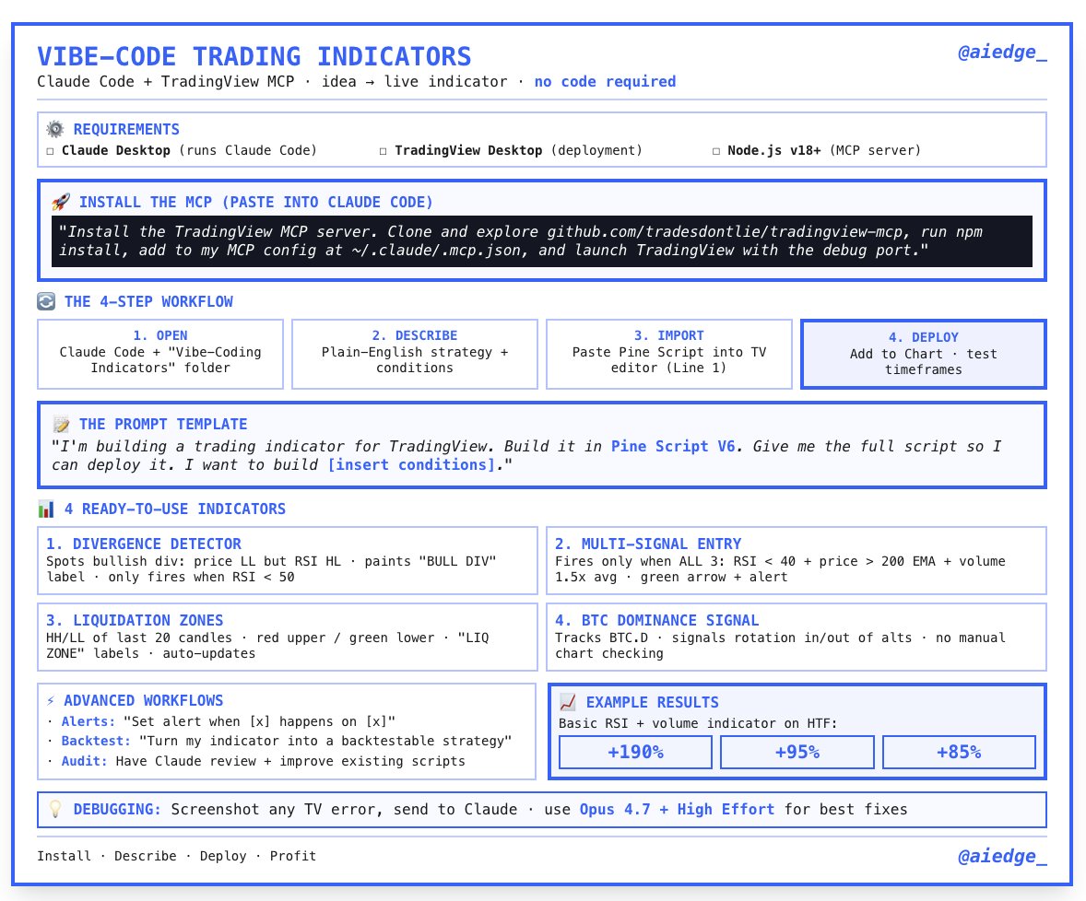Click the rocket icon beside INSTALL THE MCP
1086x901 pixels.
(x=61, y=202)
